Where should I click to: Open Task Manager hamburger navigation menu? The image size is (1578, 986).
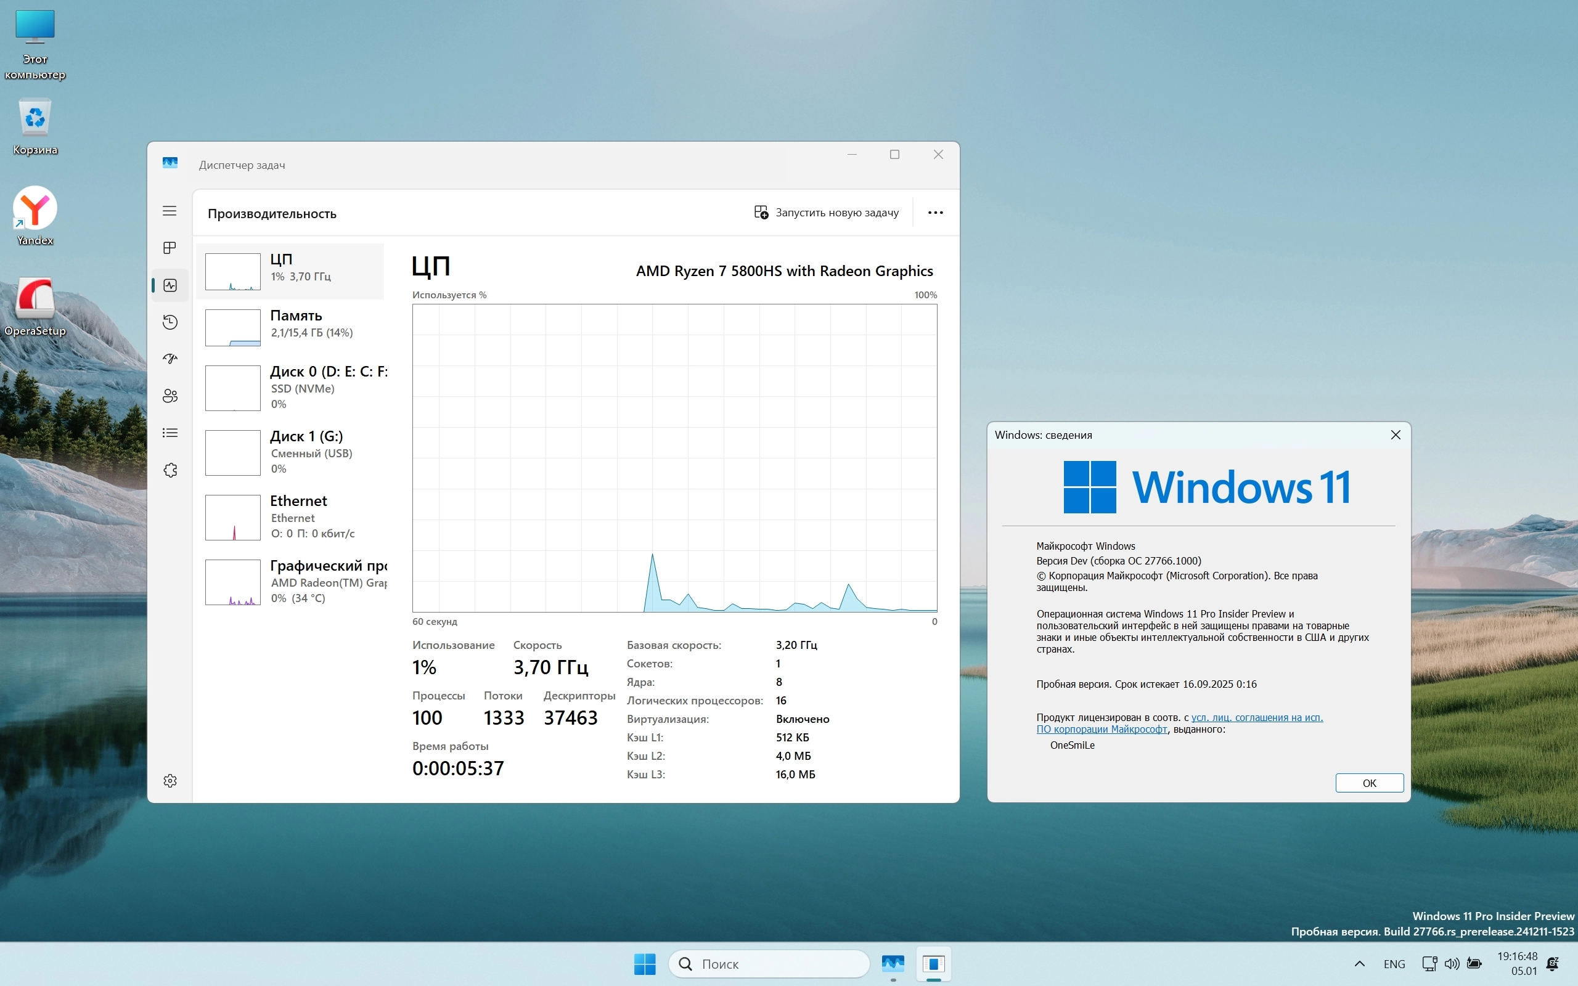[170, 211]
